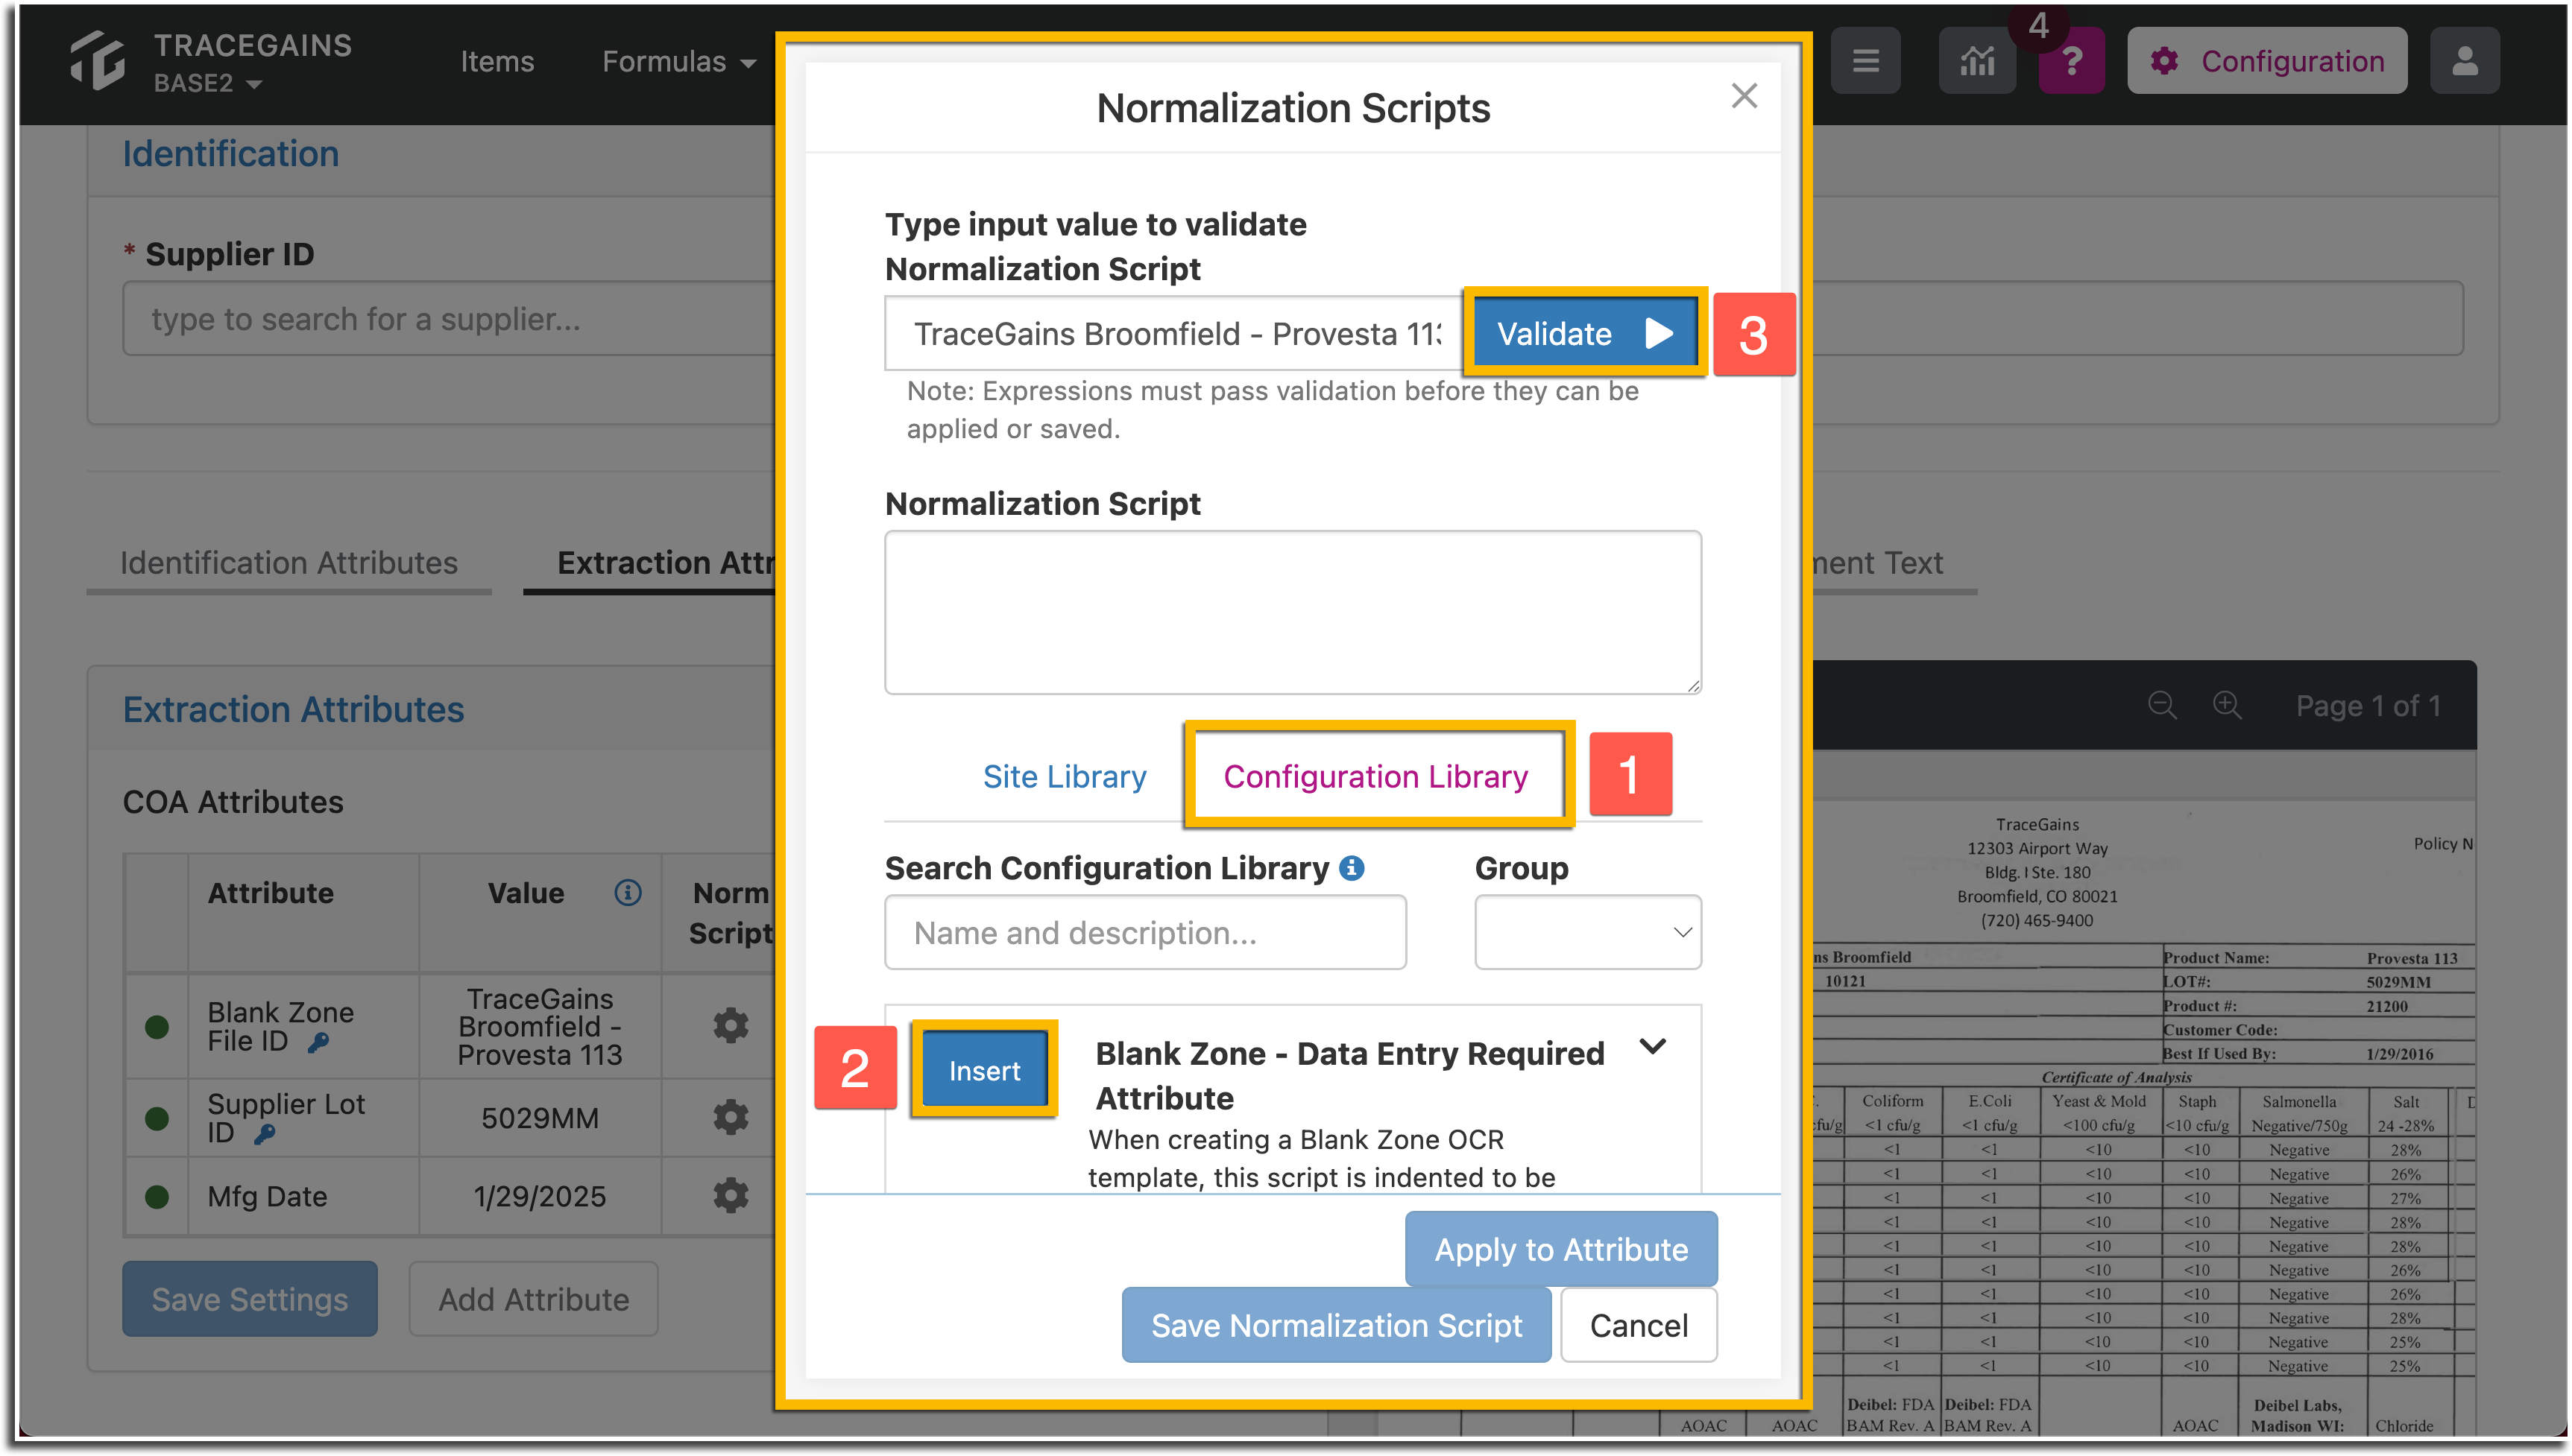Screen dimensions: 2572x1456
Task: Open the Group dropdown in the dialog
Action: coord(1586,932)
